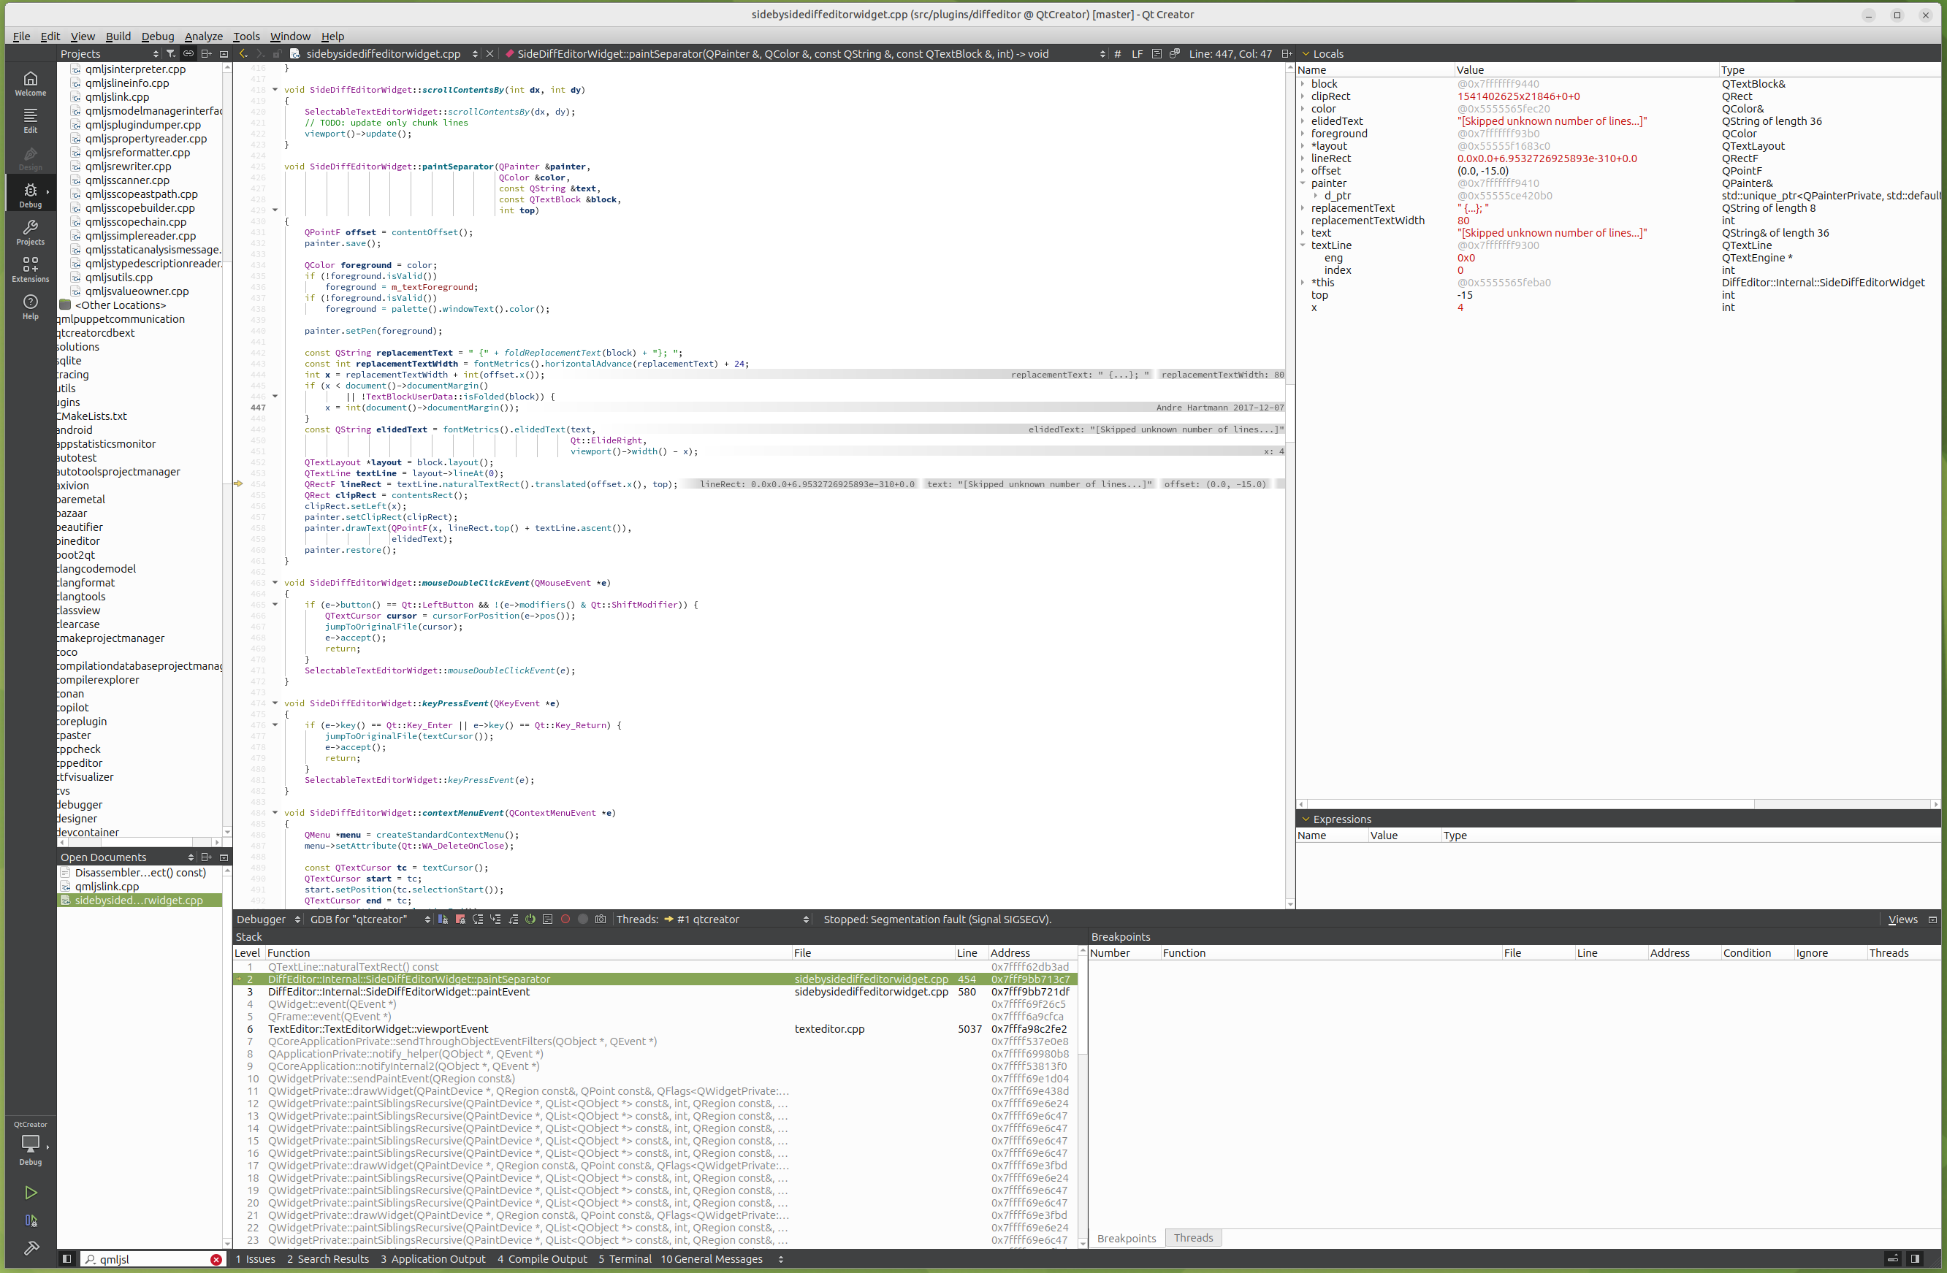Open the Extensions mode
Screen dimensions: 1947x1273
[30, 269]
